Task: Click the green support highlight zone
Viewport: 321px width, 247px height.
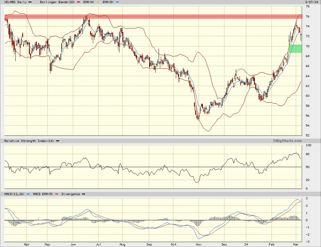Action: (295, 49)
